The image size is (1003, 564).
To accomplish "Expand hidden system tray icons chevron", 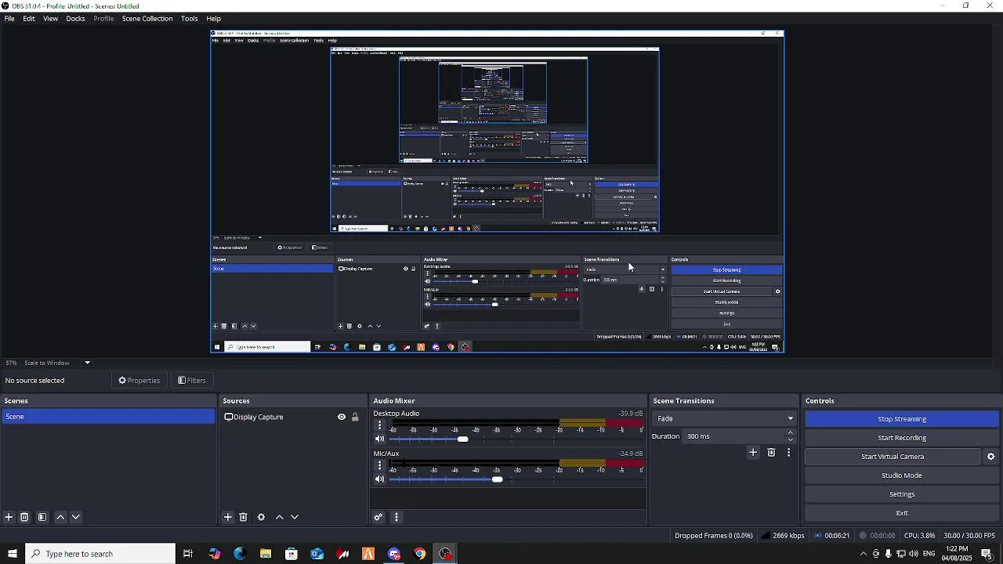I will coord(863,554).
